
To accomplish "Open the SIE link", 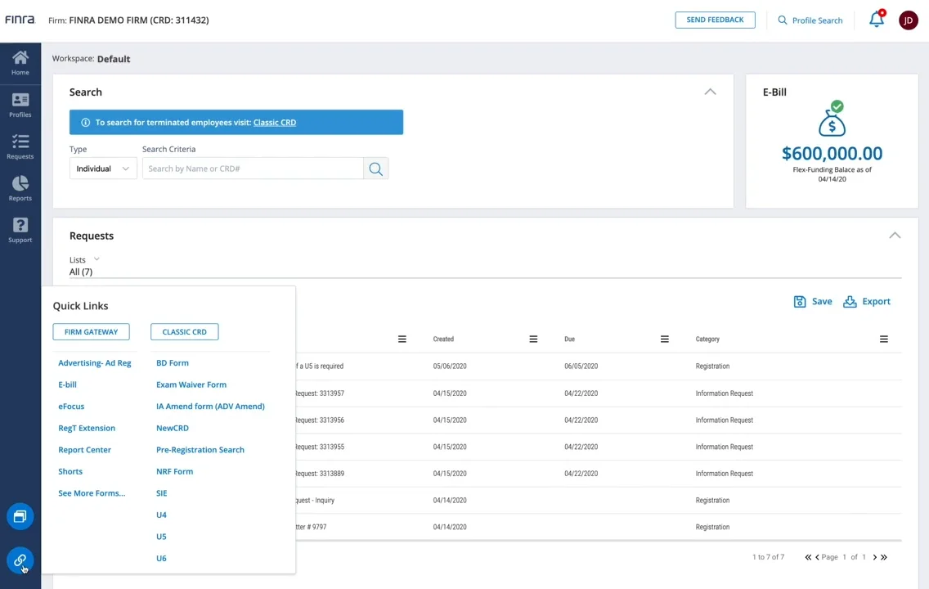I will tap(162, 493).
